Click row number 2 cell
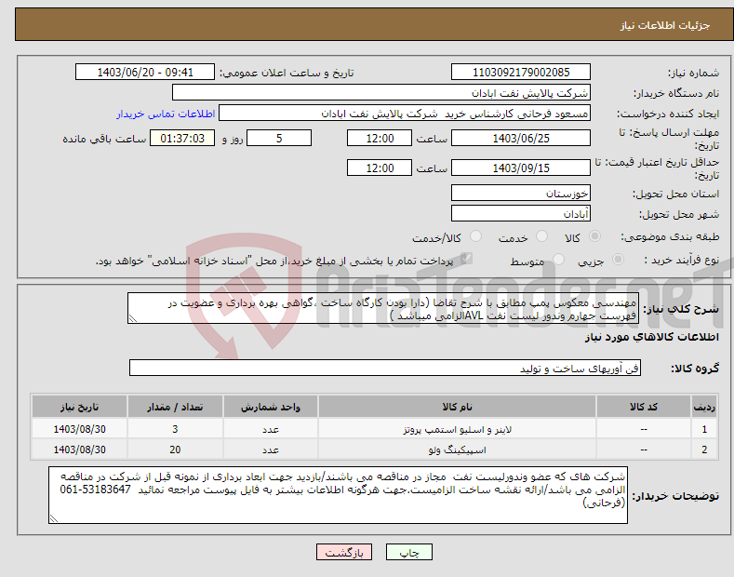Viewport: 734px width, 577px height. pyautogui.click(x=704, y=450)
